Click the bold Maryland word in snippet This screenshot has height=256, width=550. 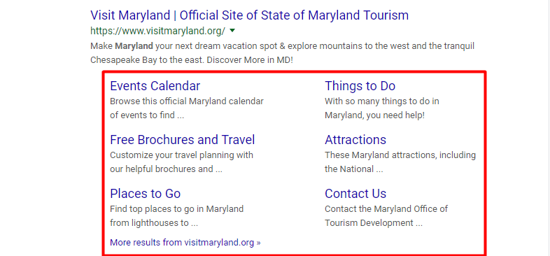point(134,46)
